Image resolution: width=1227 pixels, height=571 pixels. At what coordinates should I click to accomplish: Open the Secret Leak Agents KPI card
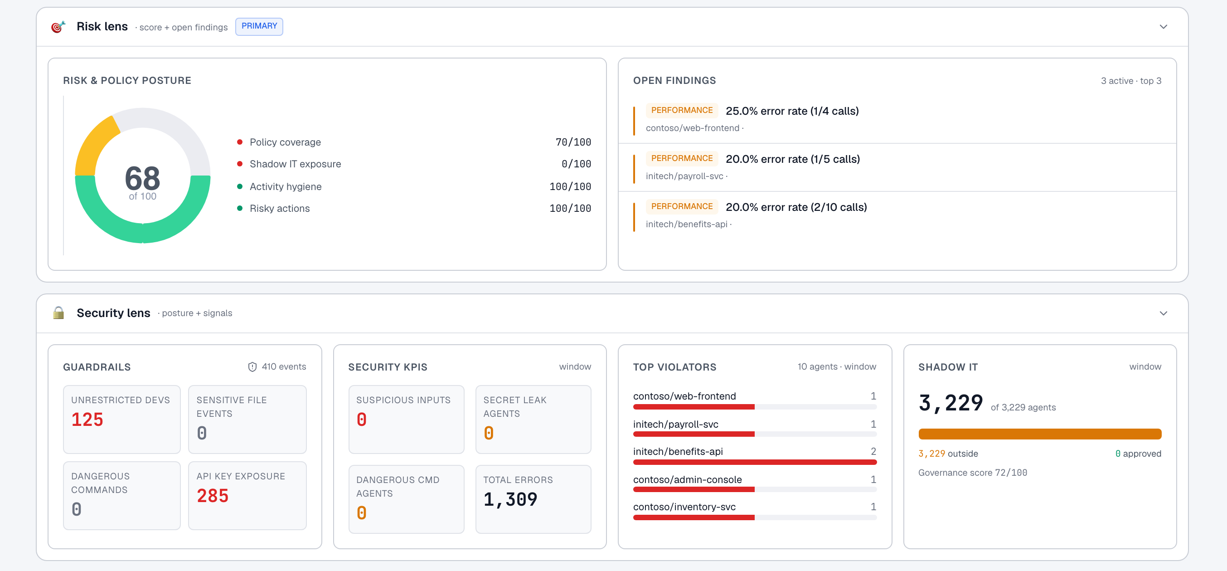point(533,420)
